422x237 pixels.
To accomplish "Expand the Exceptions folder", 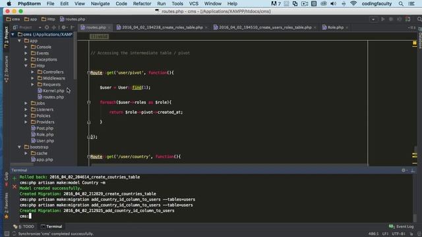I will click(26, 59).
